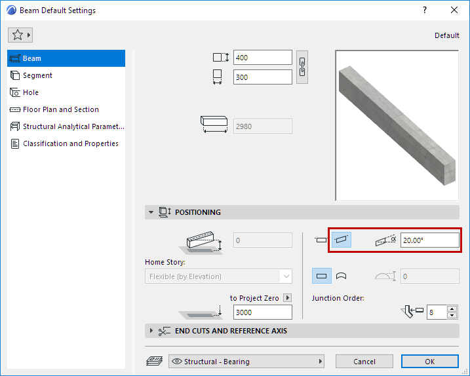The image size is (470, 376).
Task: Open Structural Analytical Parameters page
Action: (x=66, y=126)
